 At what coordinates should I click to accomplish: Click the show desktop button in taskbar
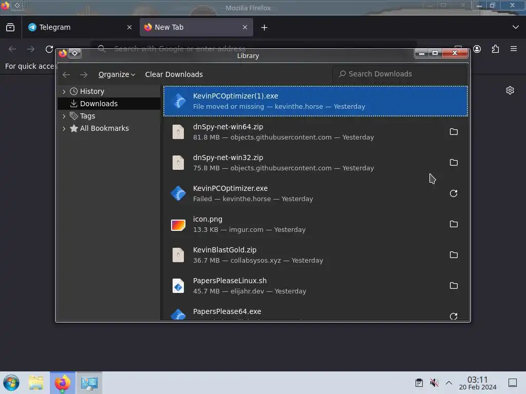point(513,383)
